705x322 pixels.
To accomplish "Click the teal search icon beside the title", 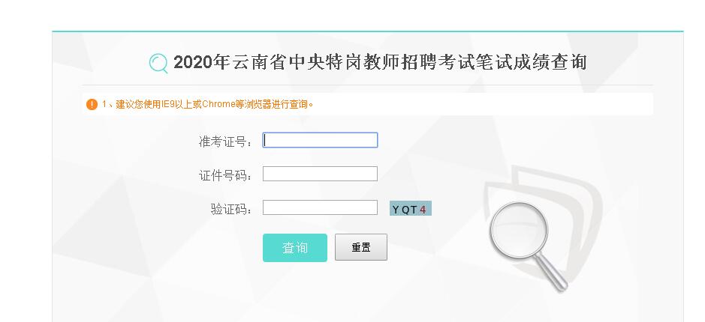I will pos(158,63).
